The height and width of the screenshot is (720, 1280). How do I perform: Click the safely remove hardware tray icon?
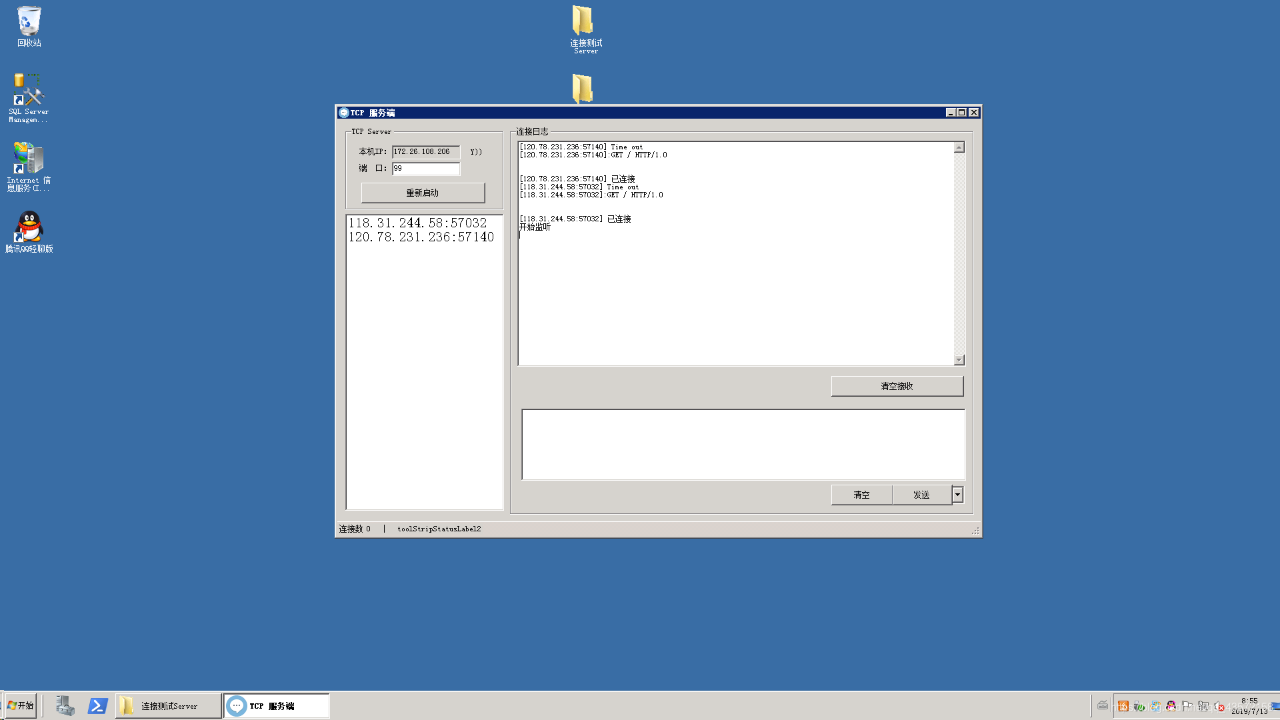click(1139, 706)
